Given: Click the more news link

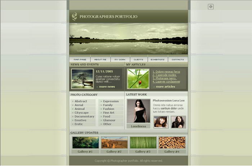Looking at the screenshot, I should [x=107, y=87].
